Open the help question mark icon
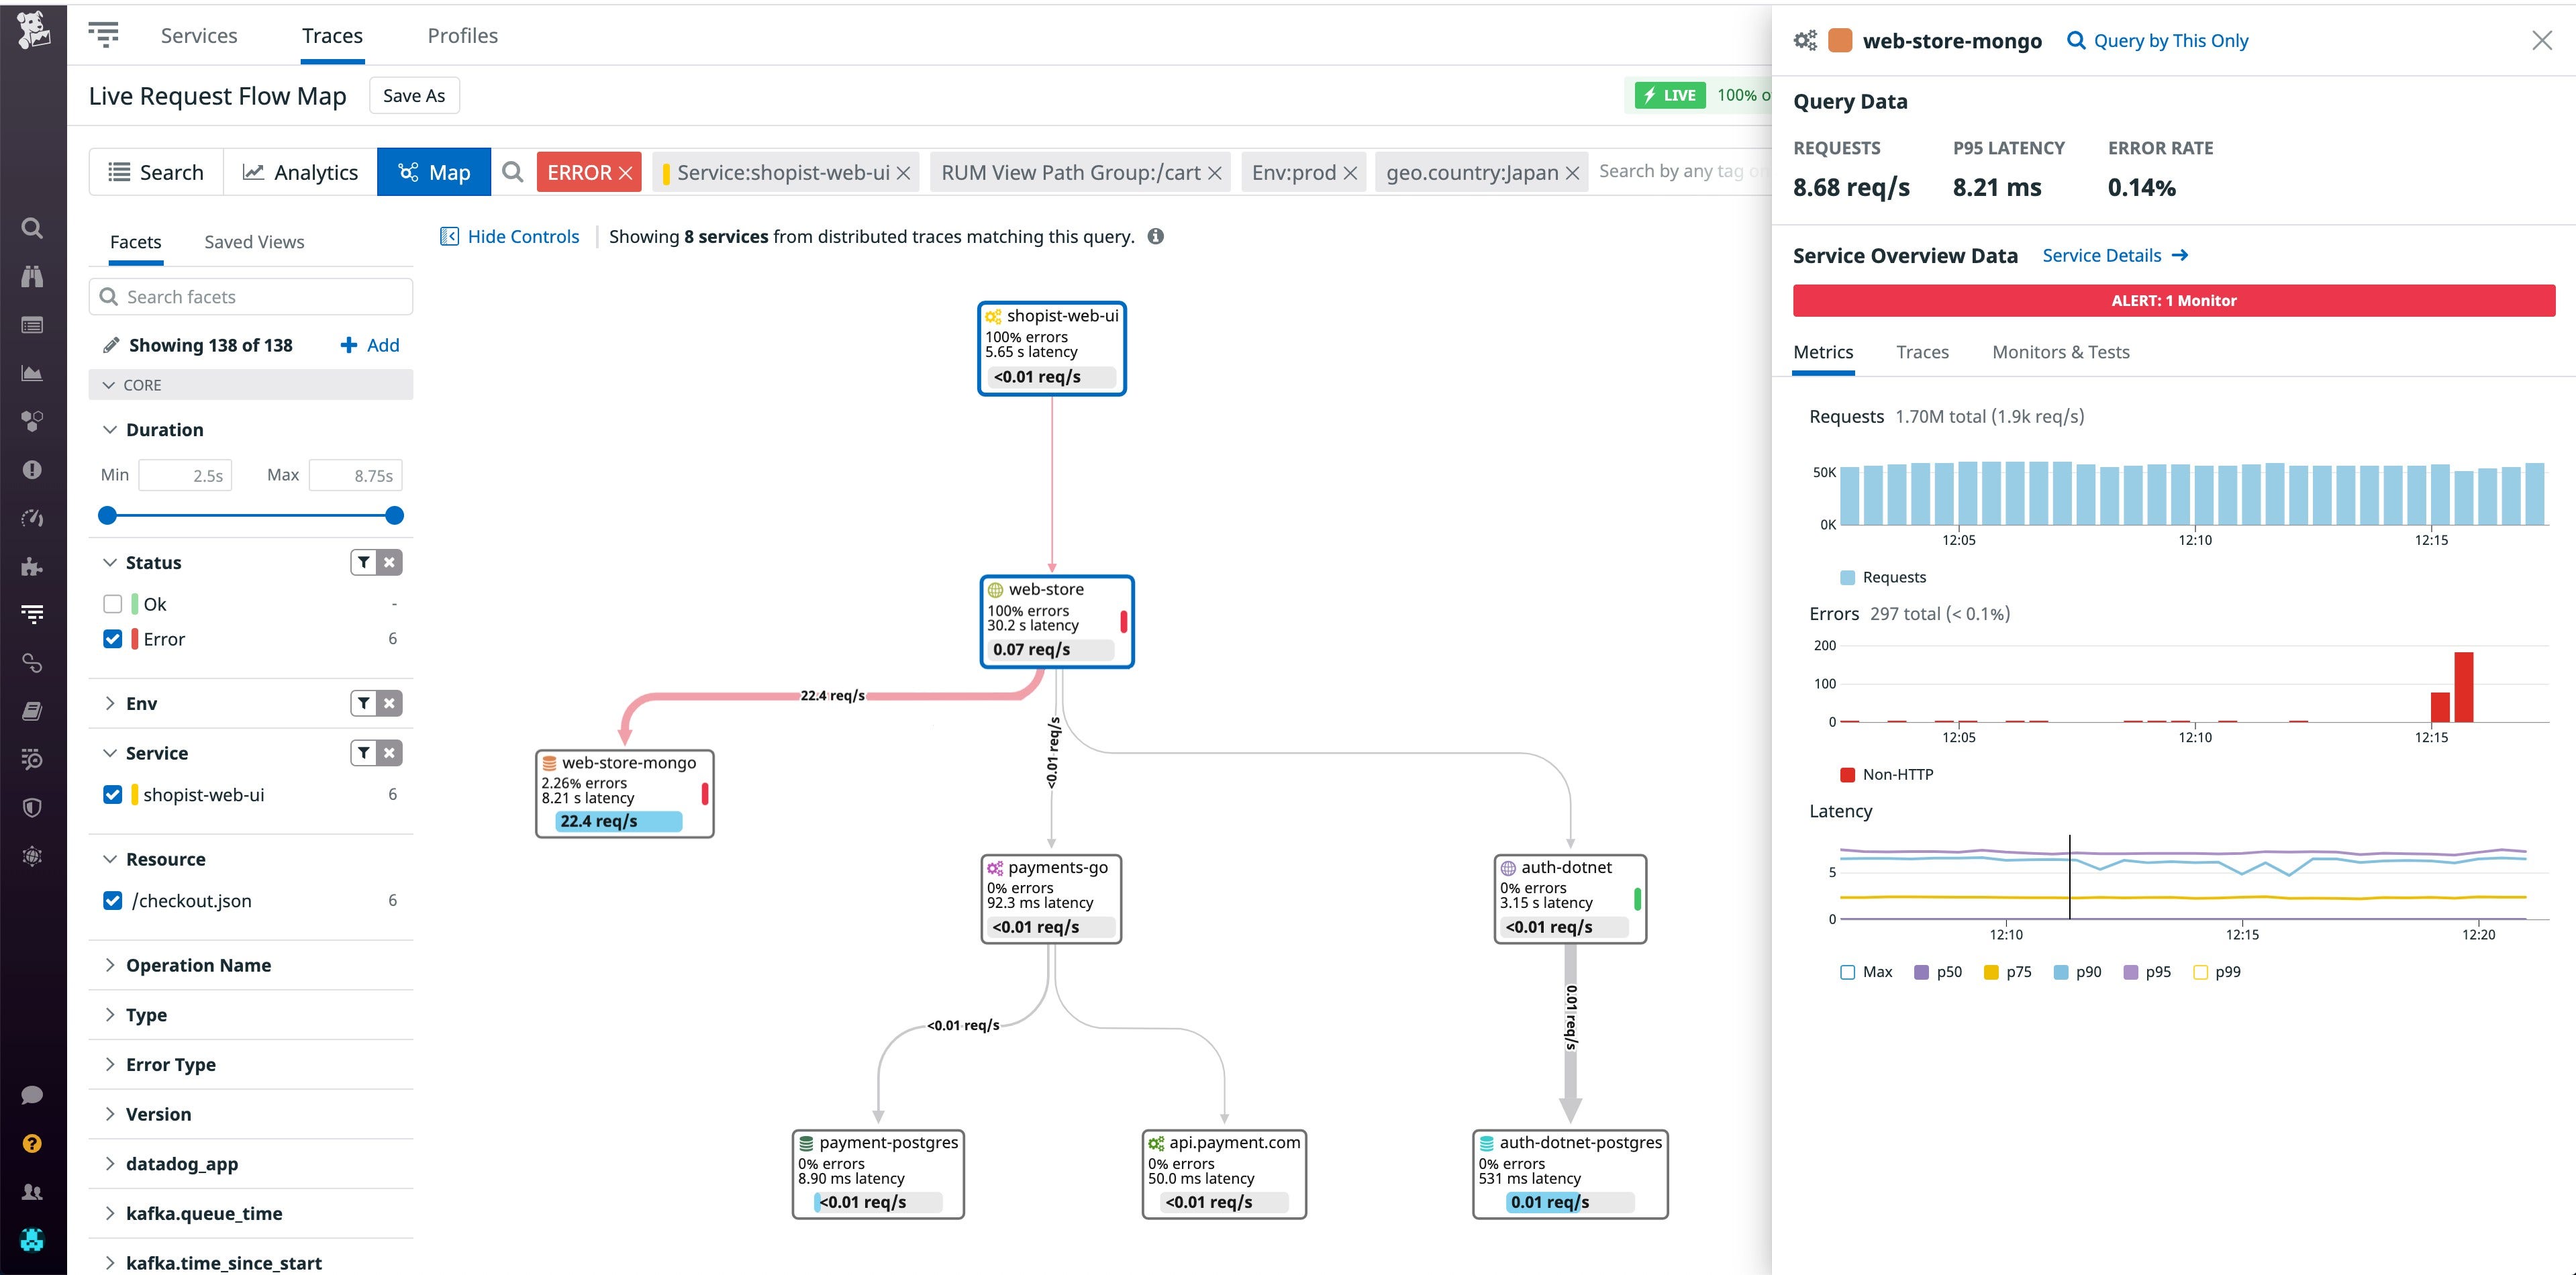The width and height of the screenshot is (2576, 1275). [32, 1143]
